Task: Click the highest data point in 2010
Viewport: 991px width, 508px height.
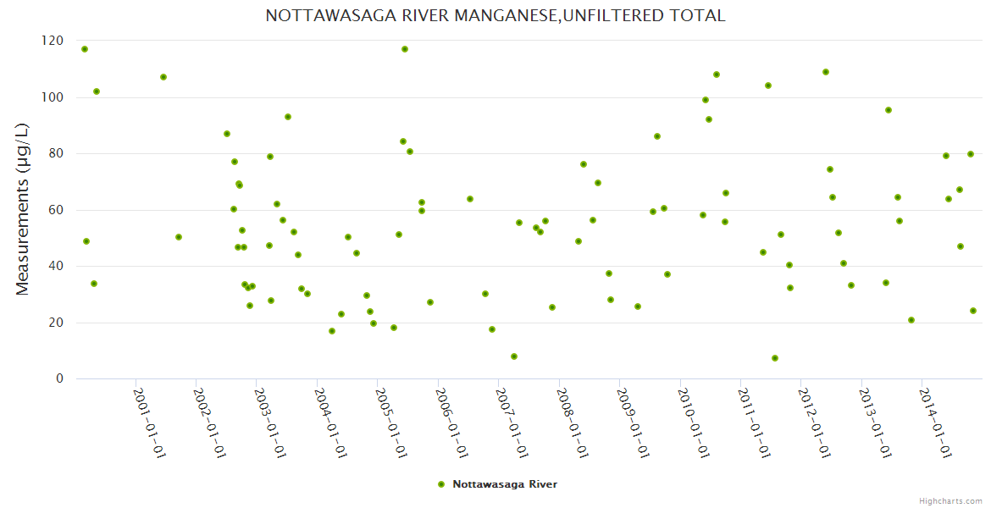Action: [717, 75]
